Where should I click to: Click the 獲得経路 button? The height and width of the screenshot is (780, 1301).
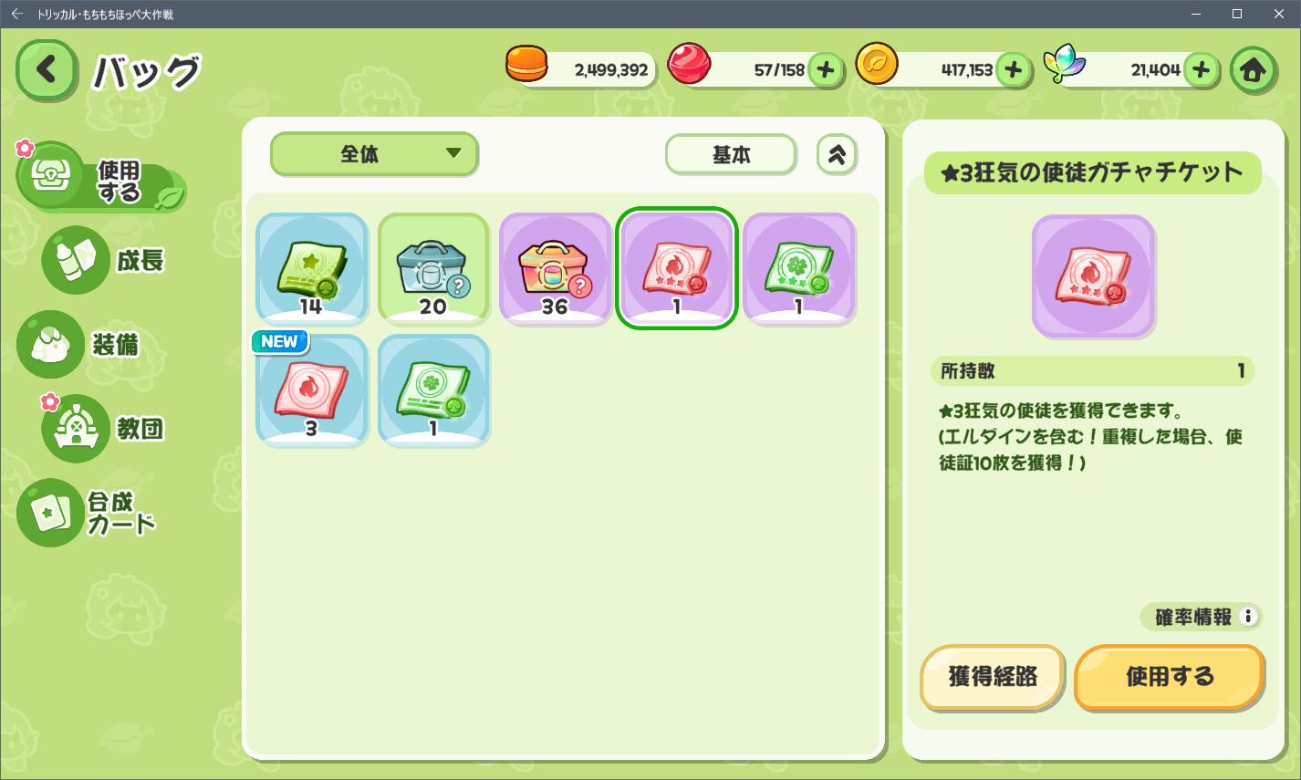pyautogui.click(x=993, y=677)
